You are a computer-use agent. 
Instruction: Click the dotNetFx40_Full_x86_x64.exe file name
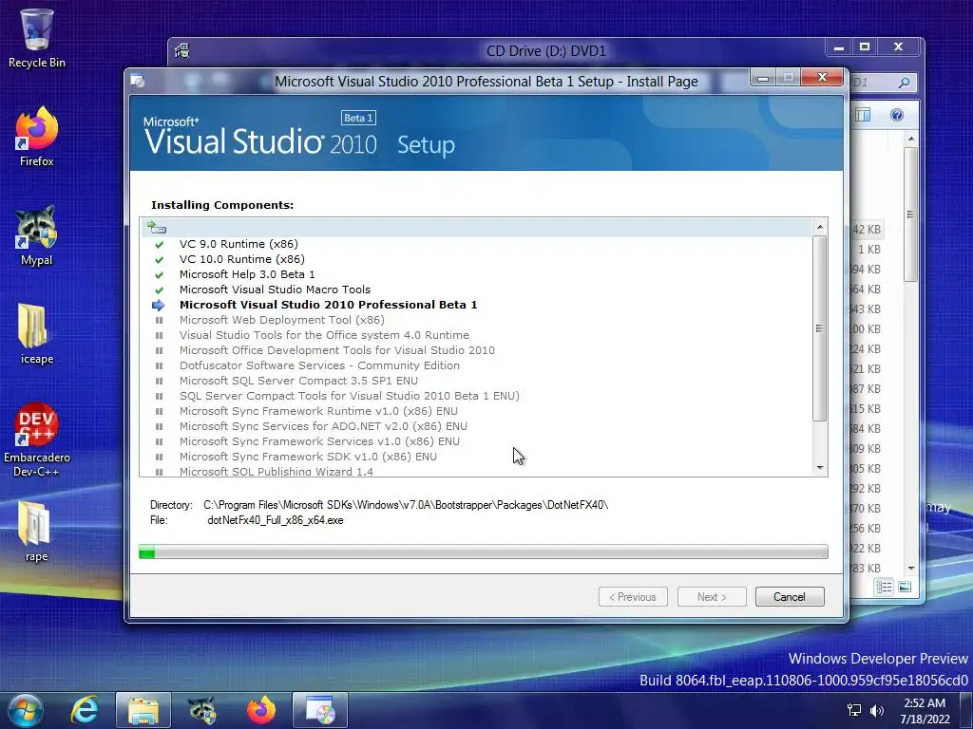[x=275, y=521]
